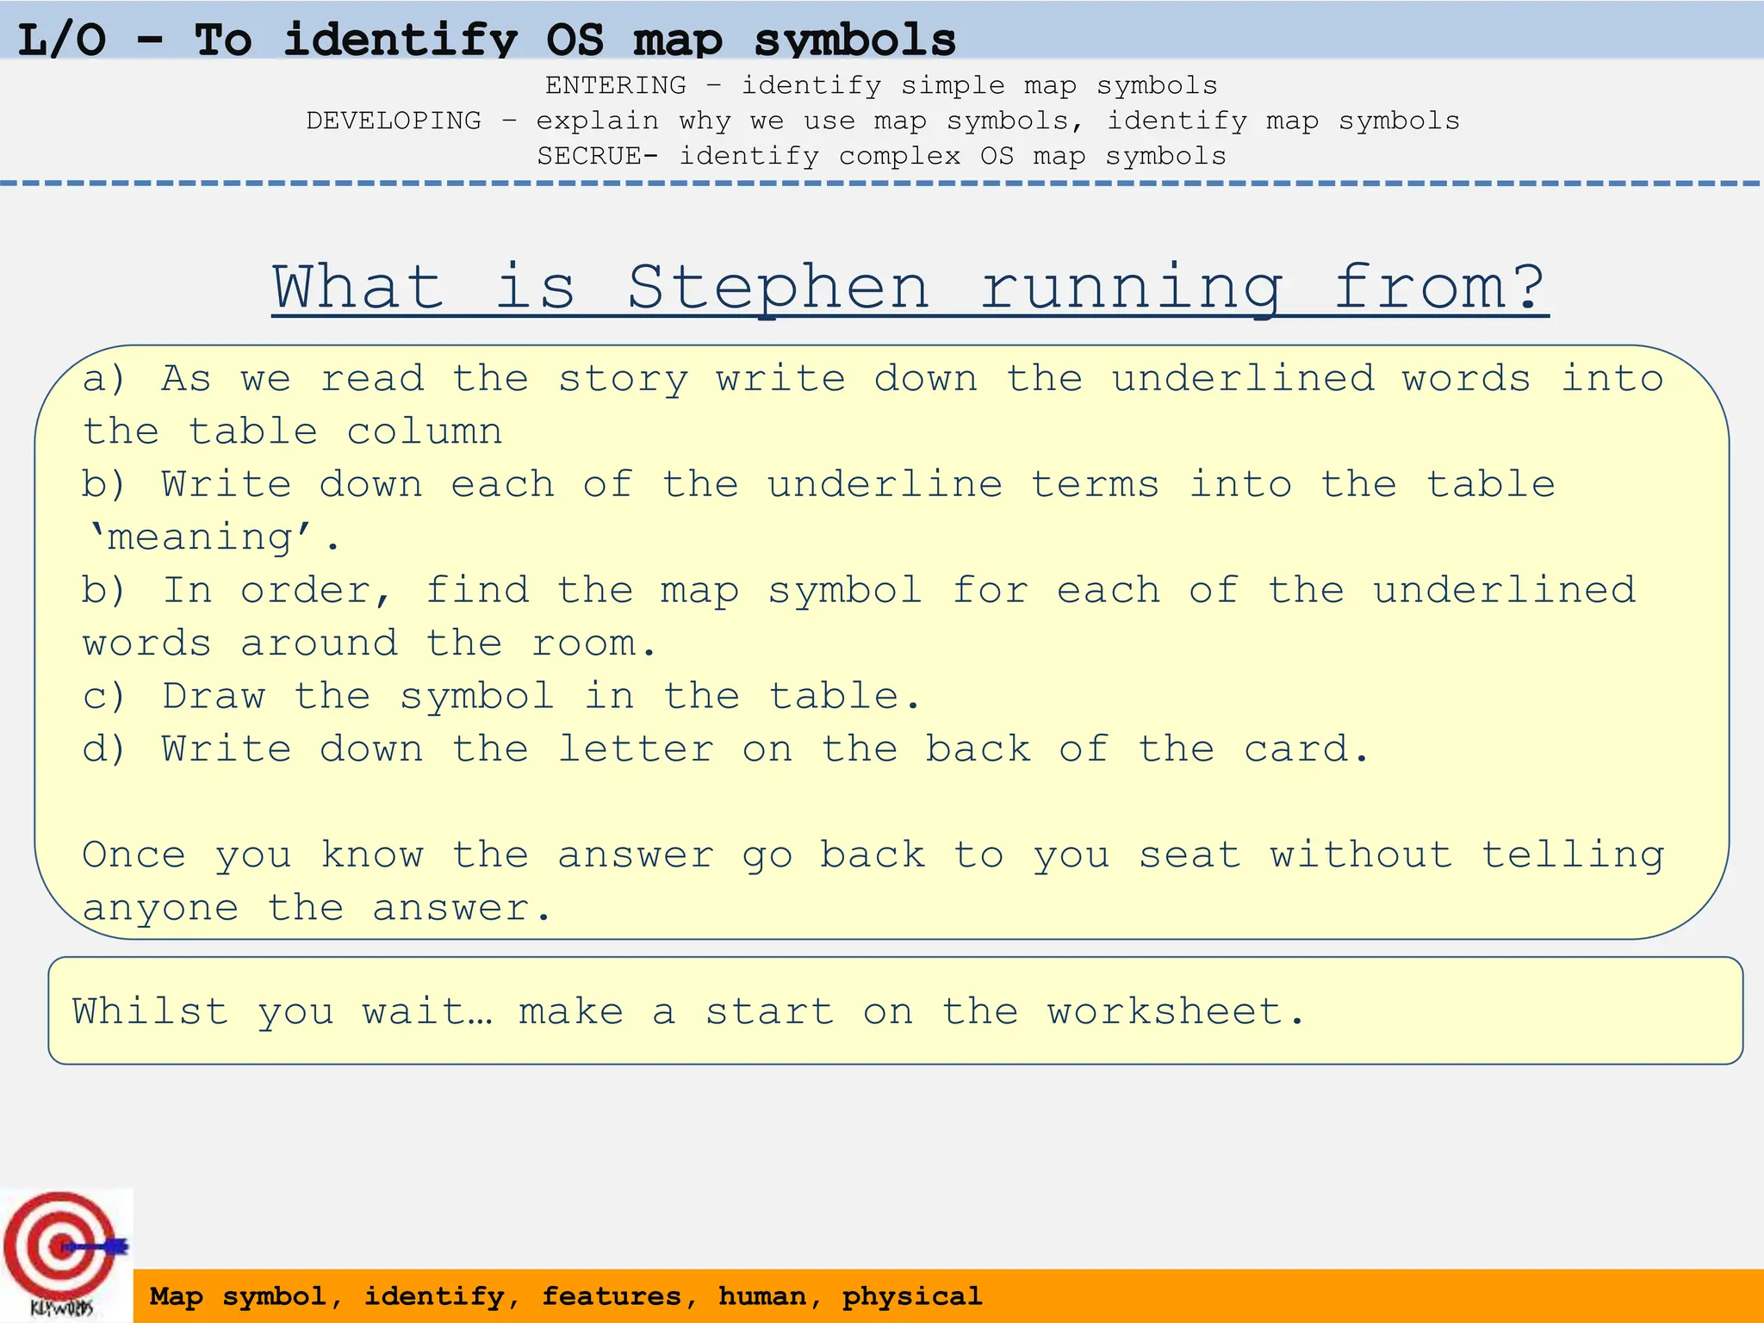Click instruction 'b) Write down each of the underline terms'

(x=818, y=511)
